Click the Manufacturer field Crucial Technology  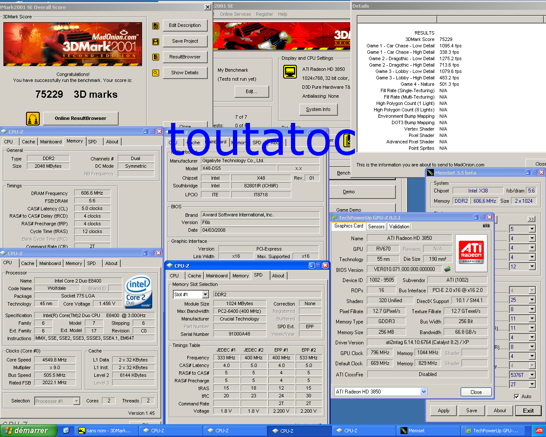(239, 319)
